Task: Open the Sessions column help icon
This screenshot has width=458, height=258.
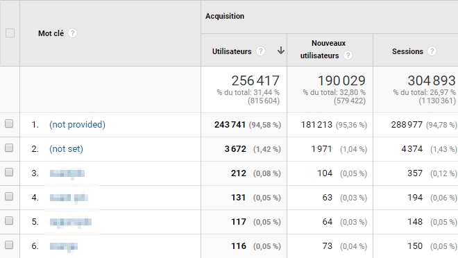Action: point(432,51)
